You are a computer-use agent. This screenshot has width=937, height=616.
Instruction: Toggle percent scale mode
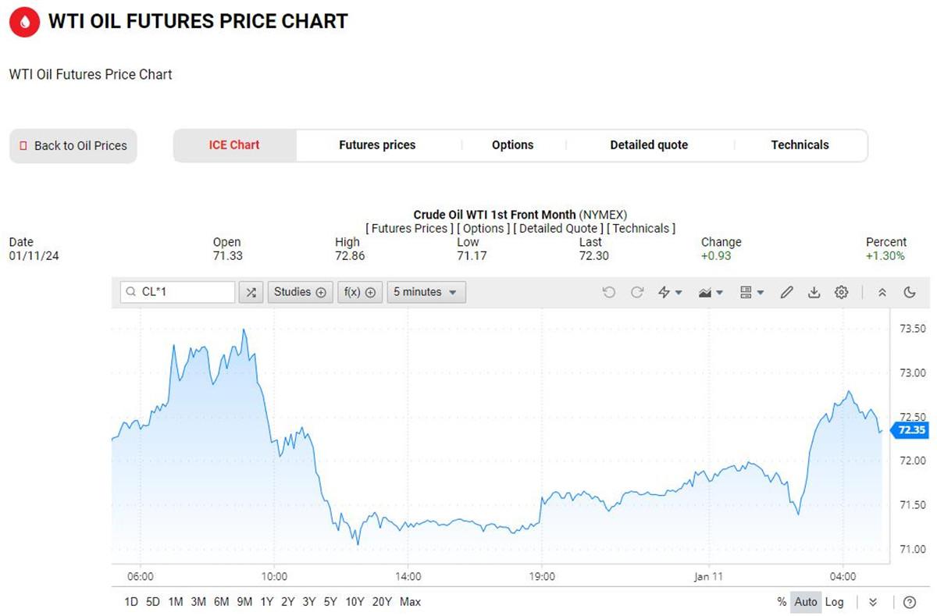(782, 602)
